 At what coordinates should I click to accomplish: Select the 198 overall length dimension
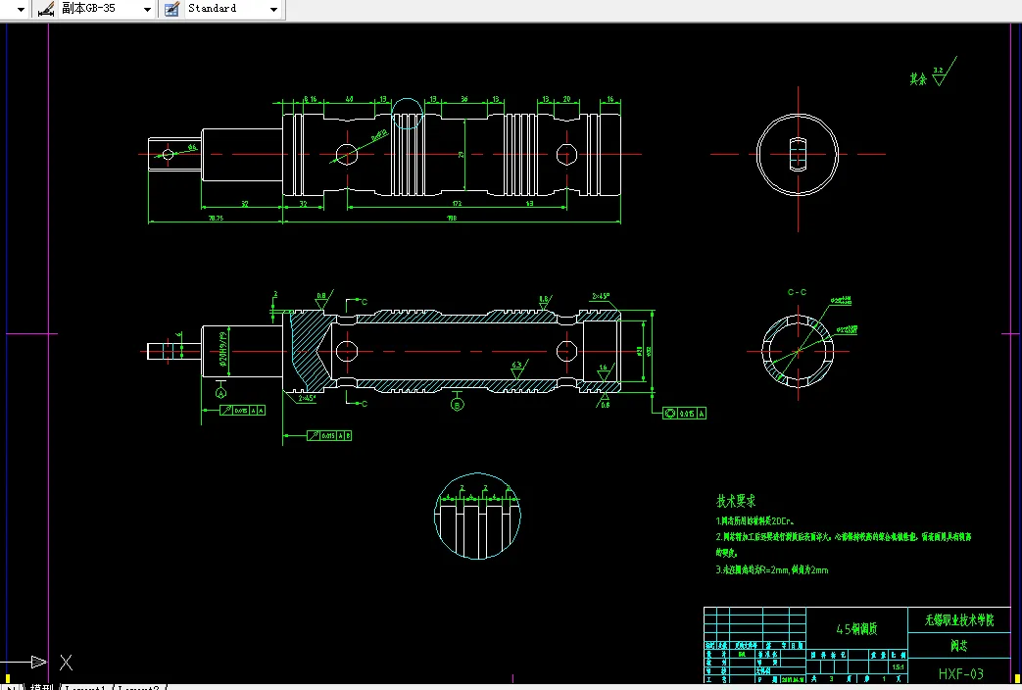[452, 218]
